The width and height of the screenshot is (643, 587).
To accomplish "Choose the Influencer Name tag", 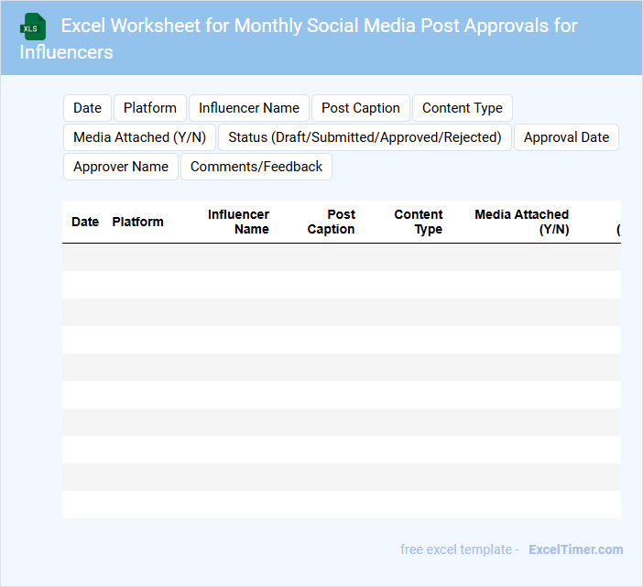I will [249, 108].
